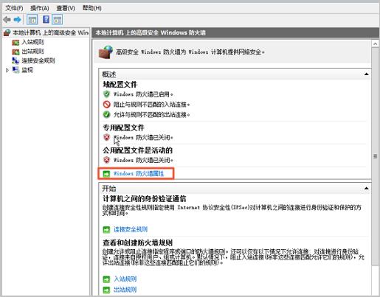
Task: Open the 连接安全规则 link in 开始
Action: pos(131,229)
